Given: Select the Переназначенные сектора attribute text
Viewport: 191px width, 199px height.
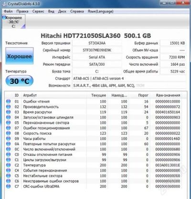Looking at the screenshot, I should [x=46, y=123].
